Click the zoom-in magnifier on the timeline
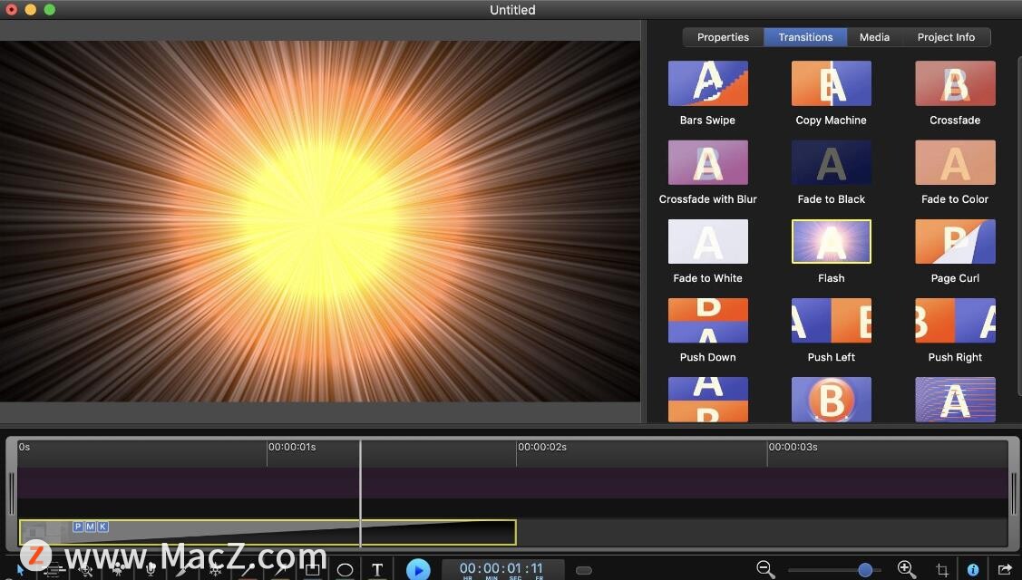Image resolution: width=1022 pixels, height=580 pixels. [x=906, y=569]
